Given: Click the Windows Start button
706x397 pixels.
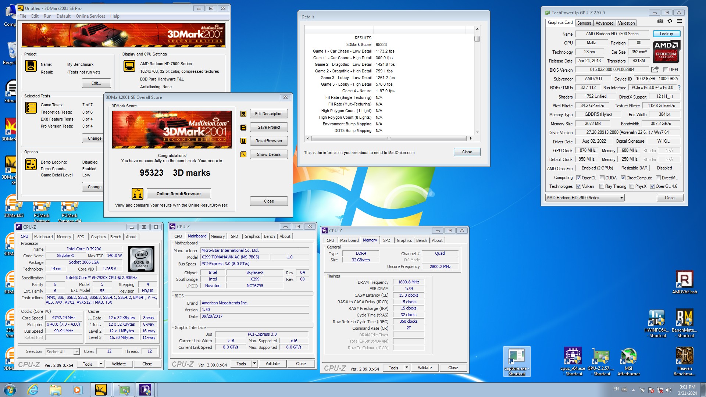Looking at the screenshot, I should coord(10,390).
